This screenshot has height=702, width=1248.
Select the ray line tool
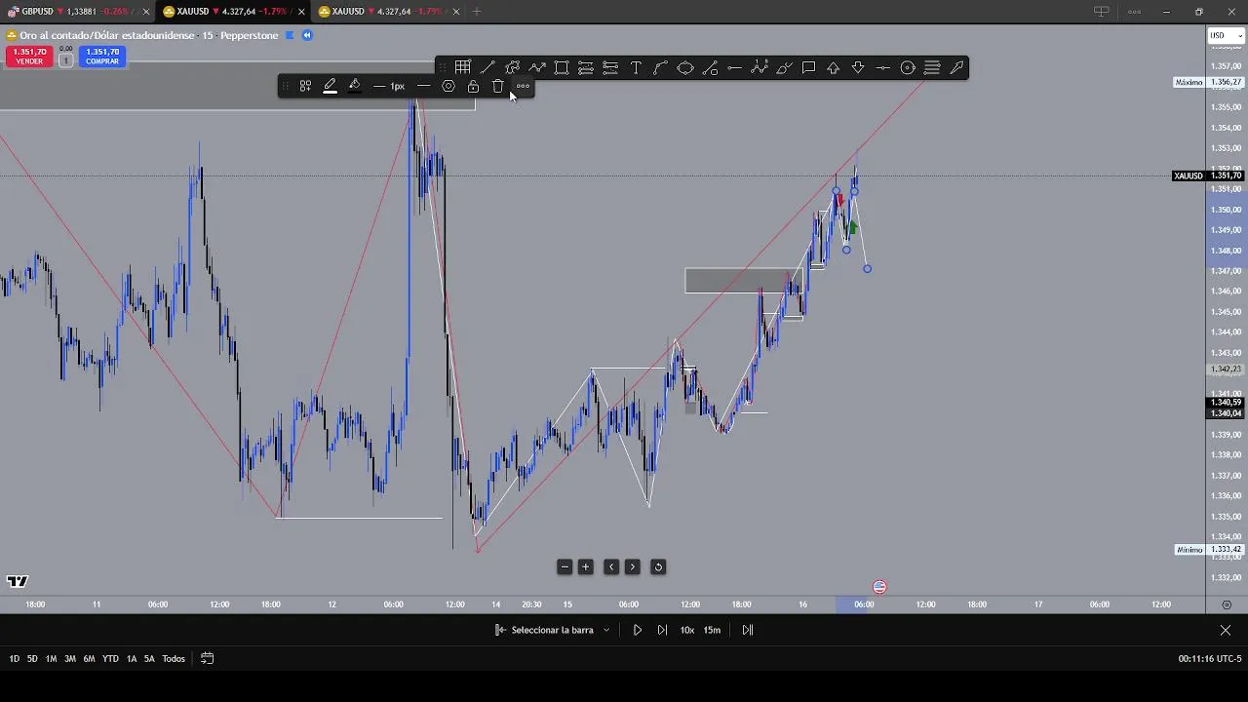(710, 67)
